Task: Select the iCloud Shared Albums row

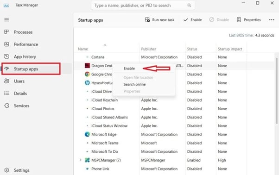Action: coord(174,117)
